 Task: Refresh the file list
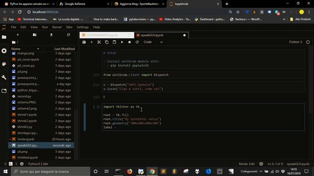click(68, 35)
